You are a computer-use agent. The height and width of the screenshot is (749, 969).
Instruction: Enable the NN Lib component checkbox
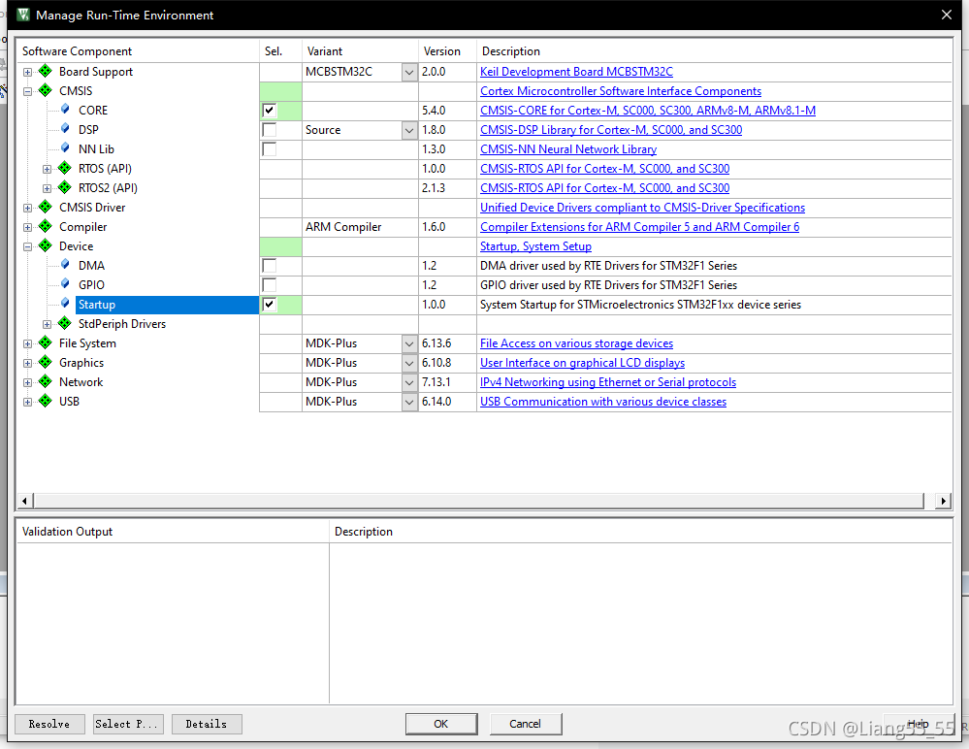[x=270, y=149]
